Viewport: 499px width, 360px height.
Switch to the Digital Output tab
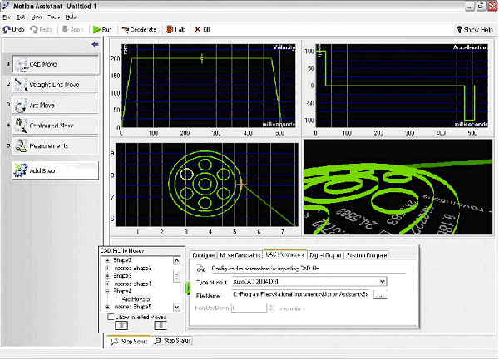(x=325, y=255)
